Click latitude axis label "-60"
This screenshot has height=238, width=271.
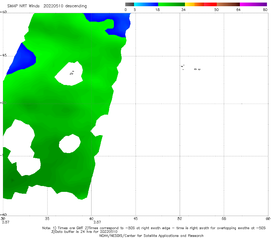[x=3, y=215]
